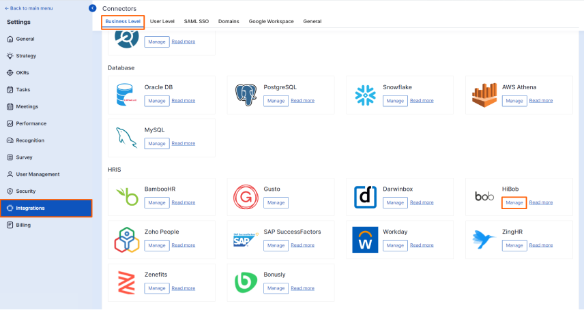584x310 pixels.
Task: Read more about Snowflake
Action: point(422,100)
